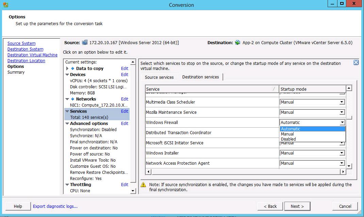364x217 pixels.
Task: Close the services editor panel
Action: [356, 62]
